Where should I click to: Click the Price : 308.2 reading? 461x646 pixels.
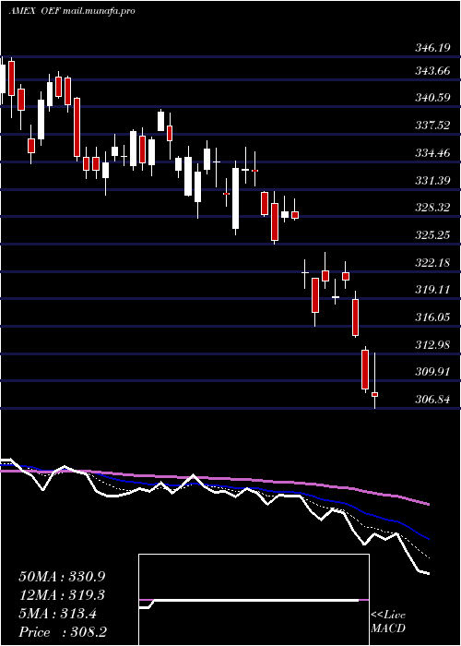coord(63,632)
